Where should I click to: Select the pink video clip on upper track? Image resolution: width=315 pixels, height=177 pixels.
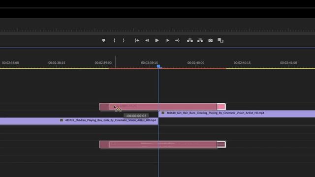click(163, 107)
